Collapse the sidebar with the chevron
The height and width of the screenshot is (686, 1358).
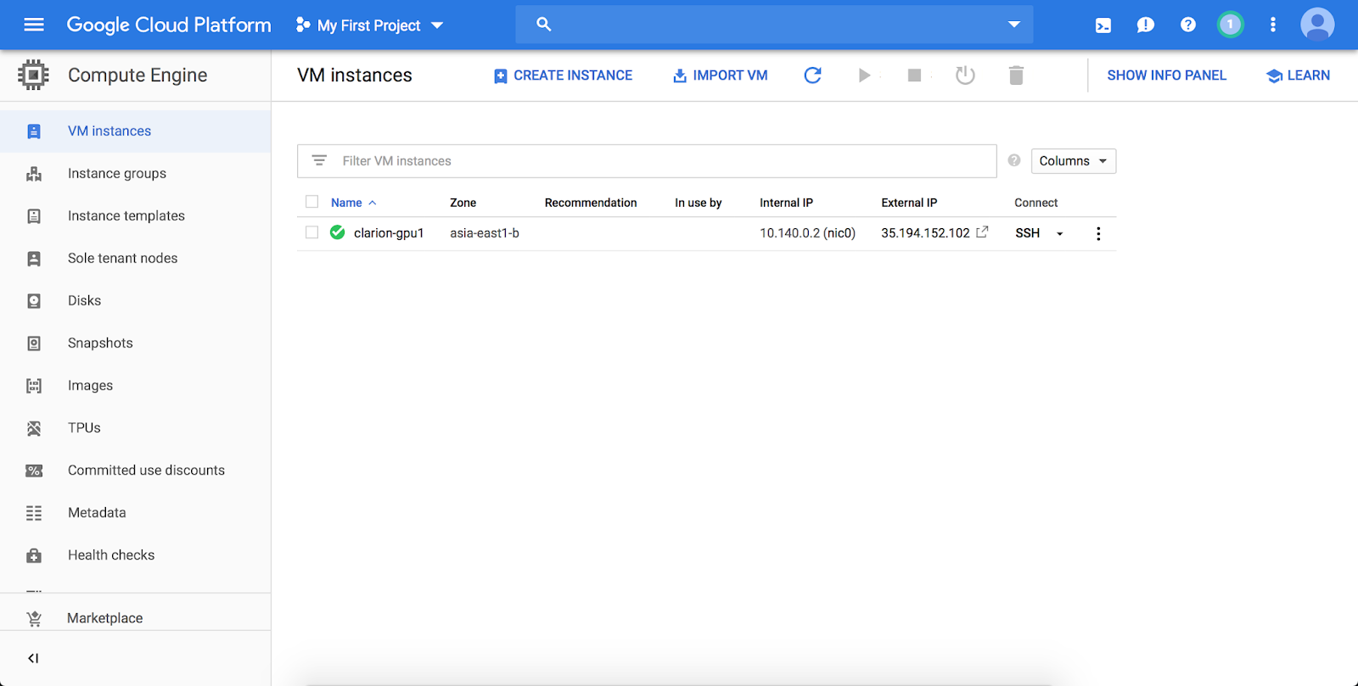[33, 658]
